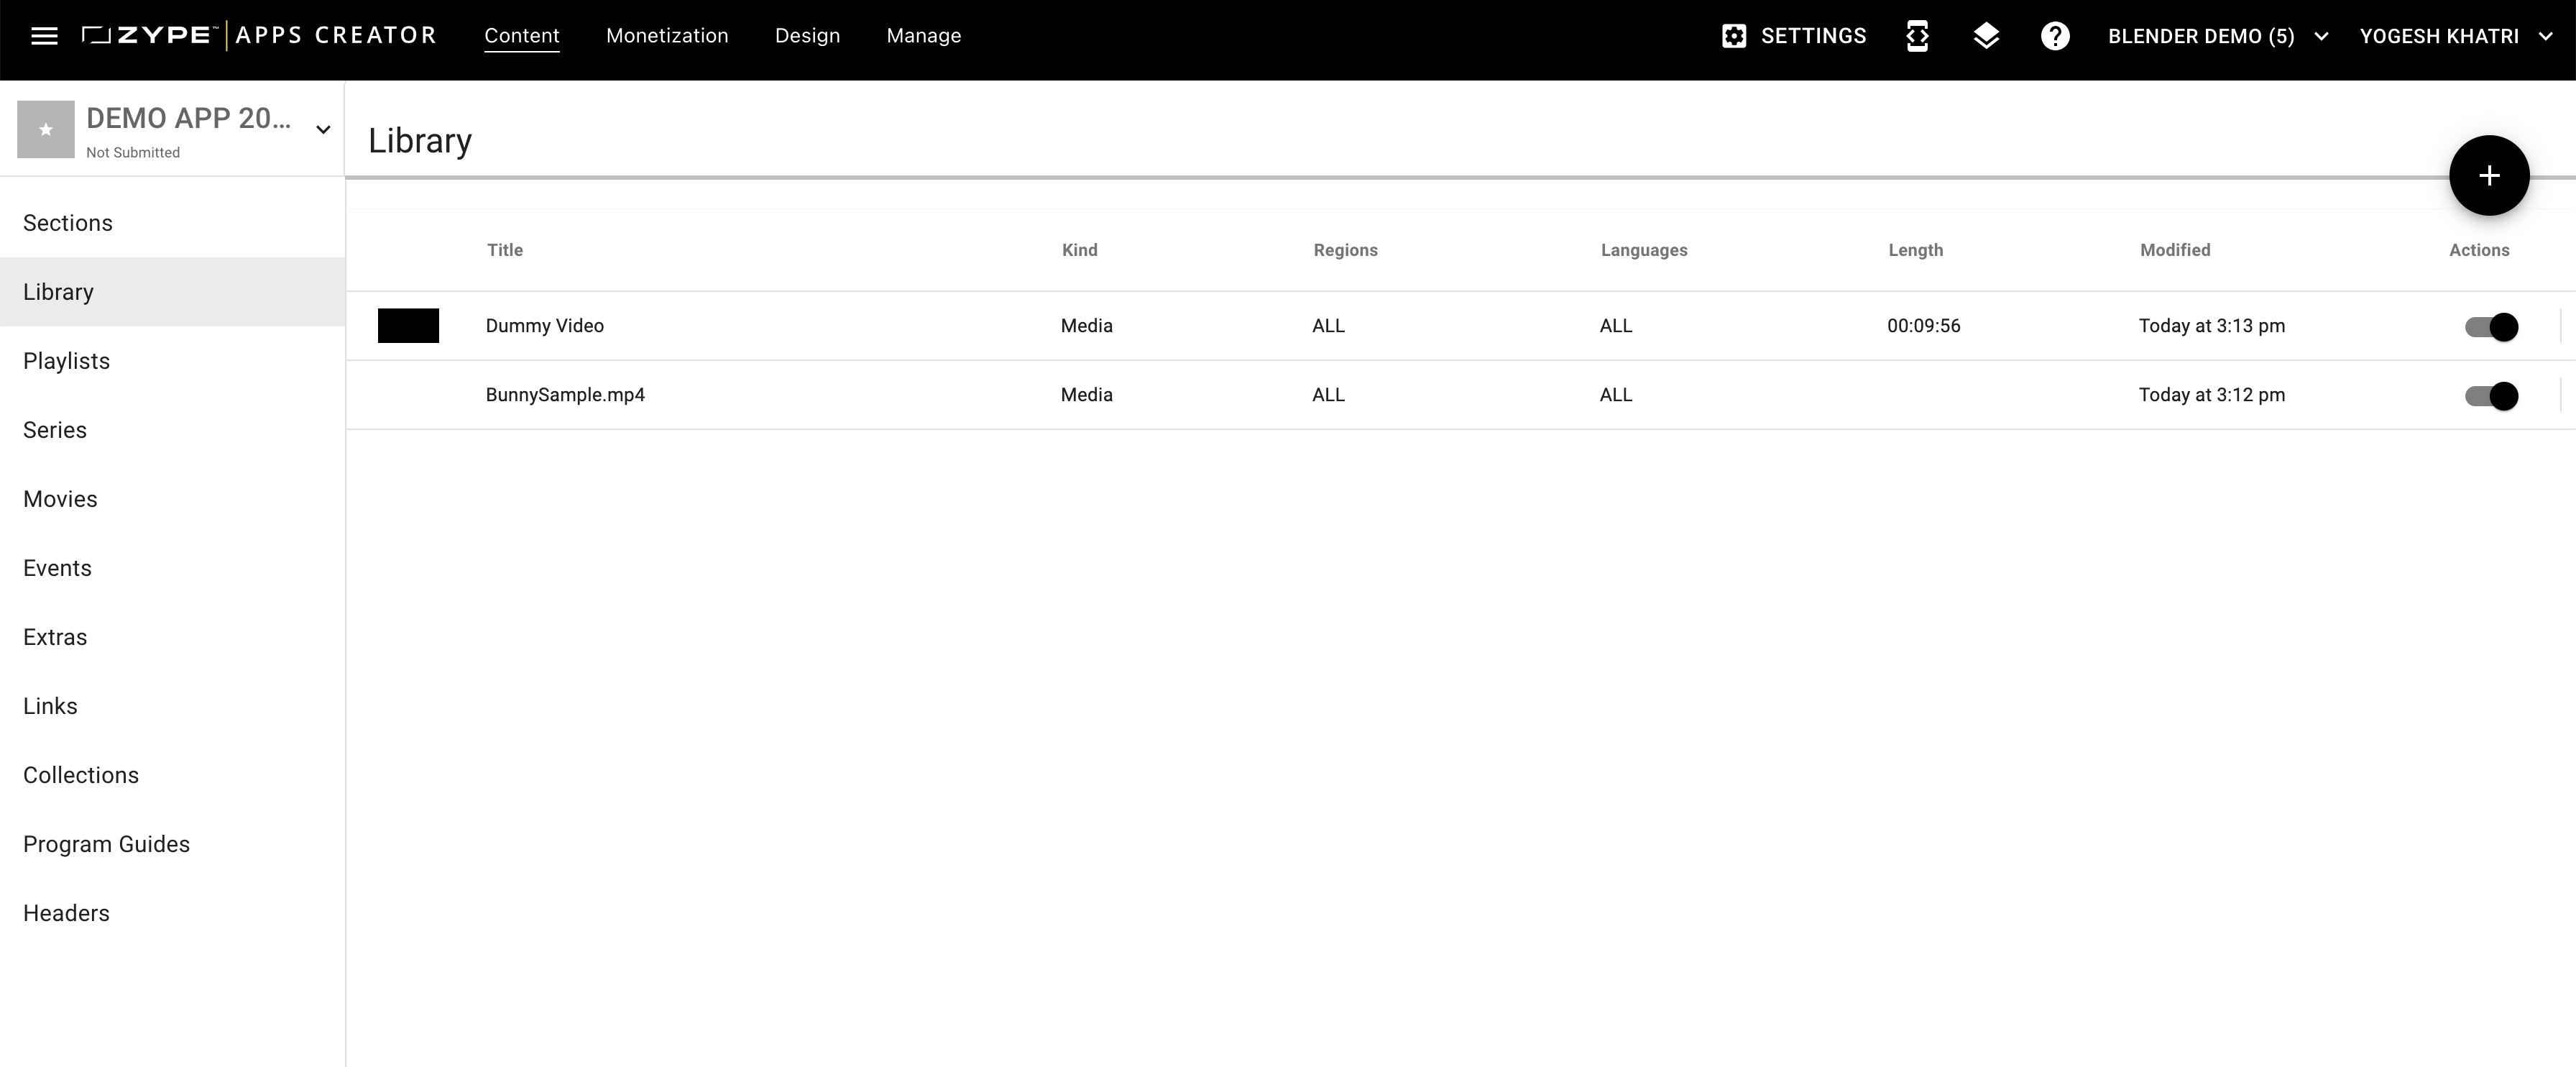Open Program Guides in the sidebar
The width and height of the screenshot is (2576, 1067).
[172, 844]
